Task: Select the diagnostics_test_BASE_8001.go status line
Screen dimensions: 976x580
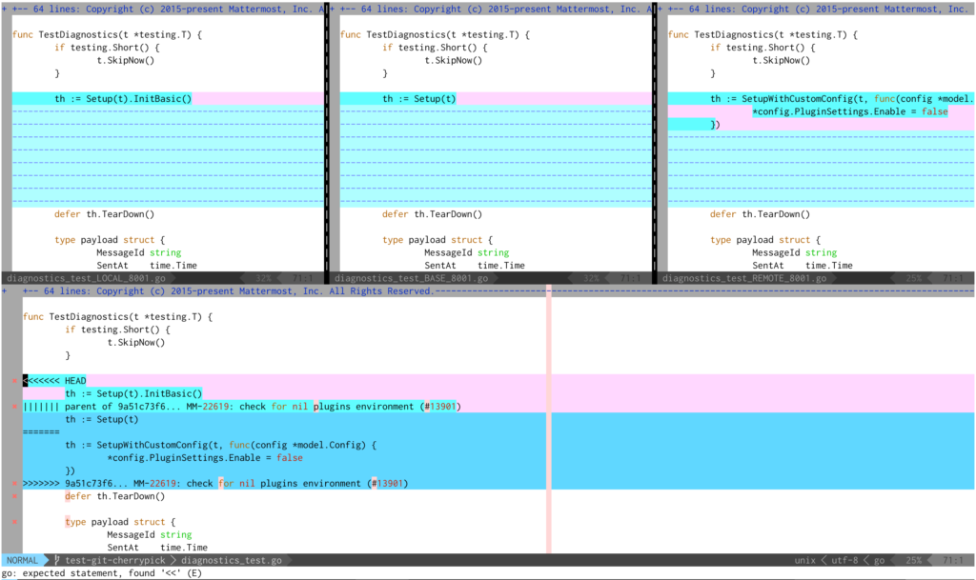Action: point(491,278)
